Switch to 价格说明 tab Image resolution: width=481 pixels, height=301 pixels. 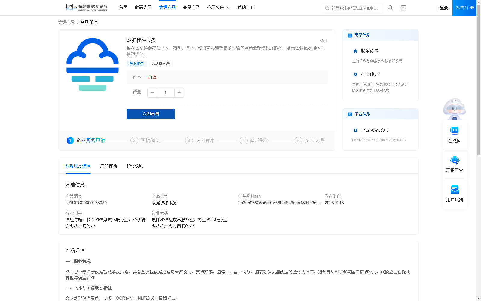coord(135,166)
